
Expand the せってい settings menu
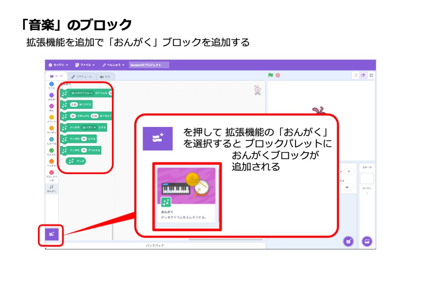tap(58, 65)
